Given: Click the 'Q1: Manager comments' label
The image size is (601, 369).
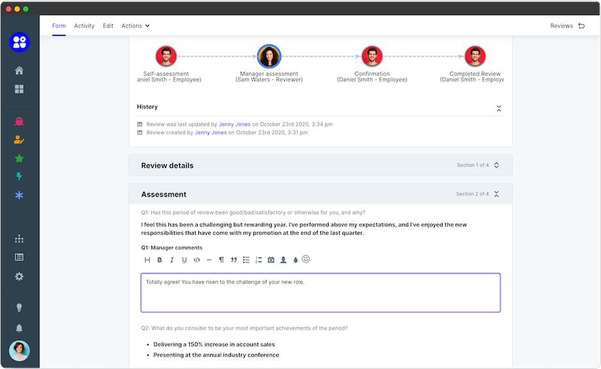Looking at the screenshot, I should point(172,248).
